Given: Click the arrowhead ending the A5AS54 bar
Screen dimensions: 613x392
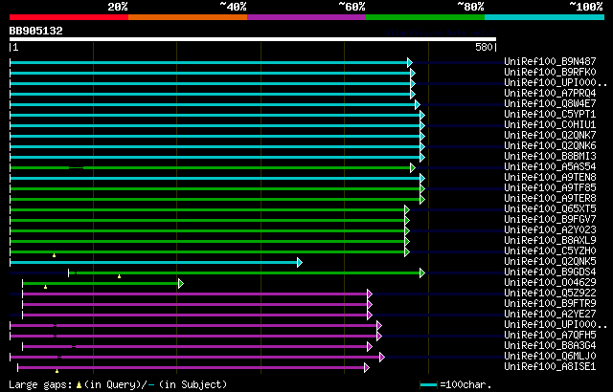Looking at the screenshot, I should point(413,167).
